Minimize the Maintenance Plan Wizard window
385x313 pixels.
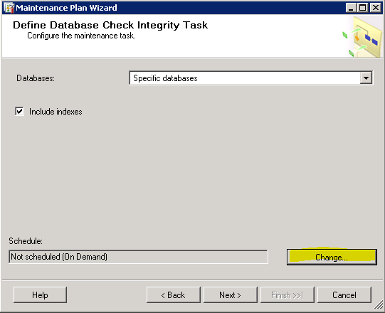tap(351, 8)
